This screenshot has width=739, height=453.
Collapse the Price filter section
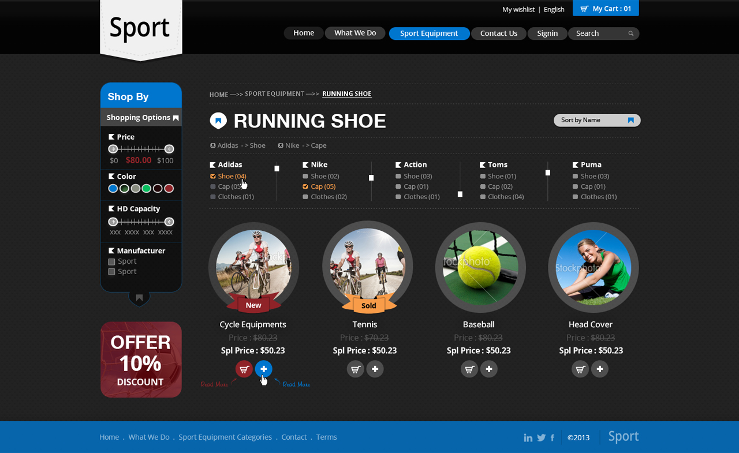(113, 137)
